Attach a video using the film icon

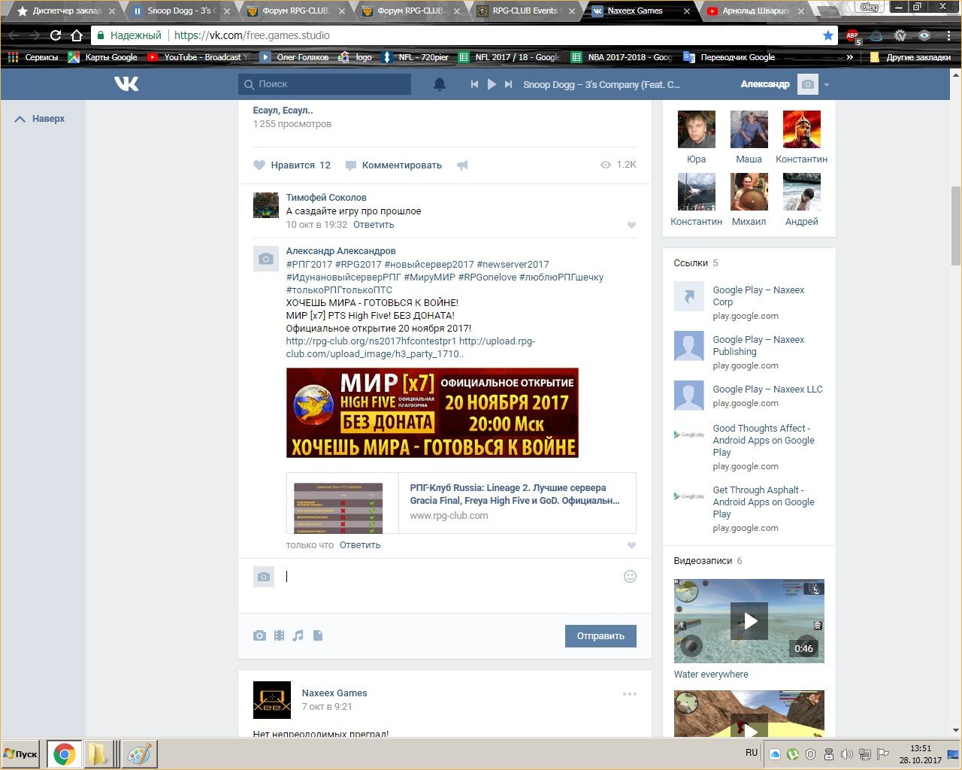pyautogui.click(x=279, y=635)
